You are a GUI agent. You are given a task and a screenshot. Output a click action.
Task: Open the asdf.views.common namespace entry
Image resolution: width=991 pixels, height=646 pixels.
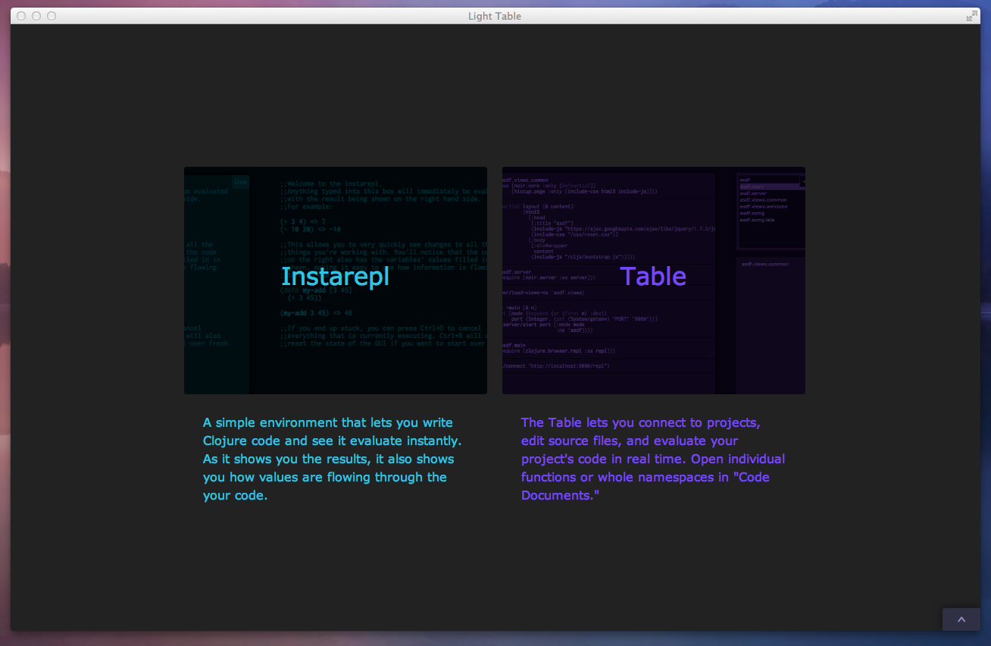[x=764, y=200]
